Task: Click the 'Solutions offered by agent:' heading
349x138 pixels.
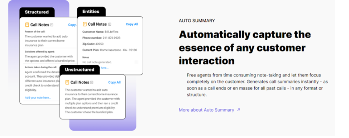Action: [x=40, y=52]
